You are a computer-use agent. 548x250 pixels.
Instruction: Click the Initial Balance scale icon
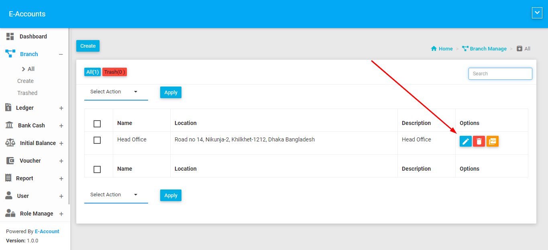[x=10, y=143]
